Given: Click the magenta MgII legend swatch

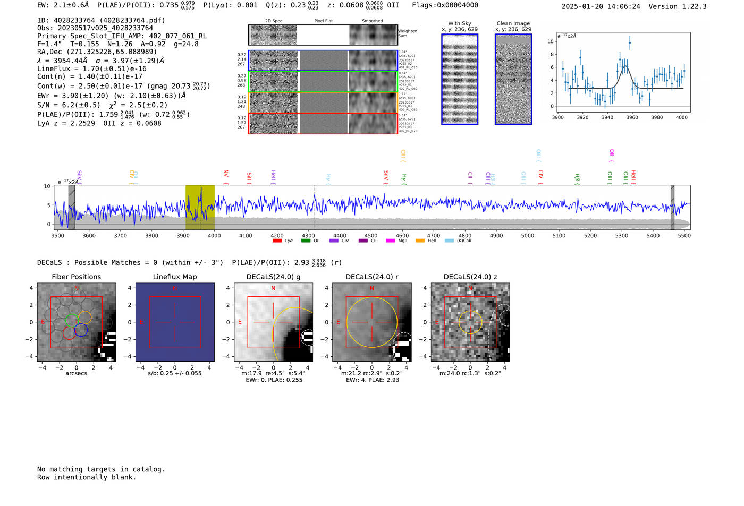Looking at the screenshot, I should 391,241.
